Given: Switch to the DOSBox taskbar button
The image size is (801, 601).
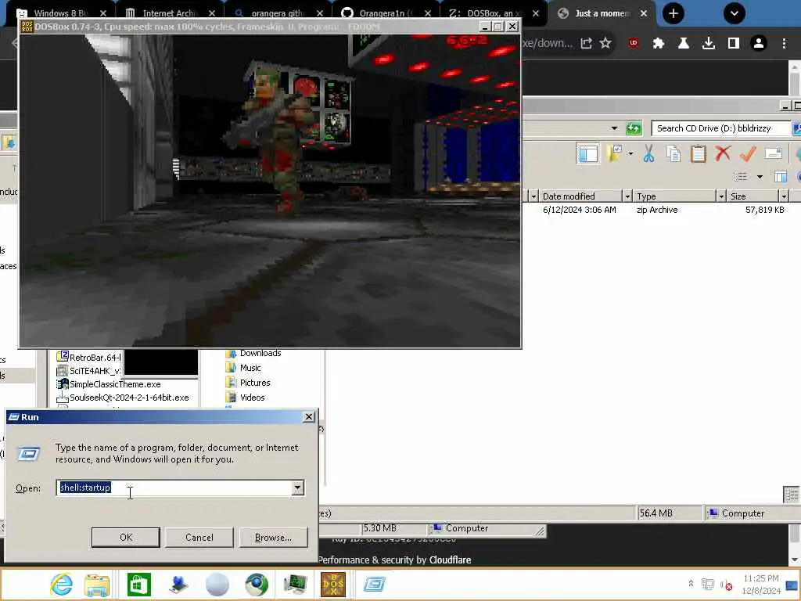Looking at the screenshot, I should click(x=333, y=584).
